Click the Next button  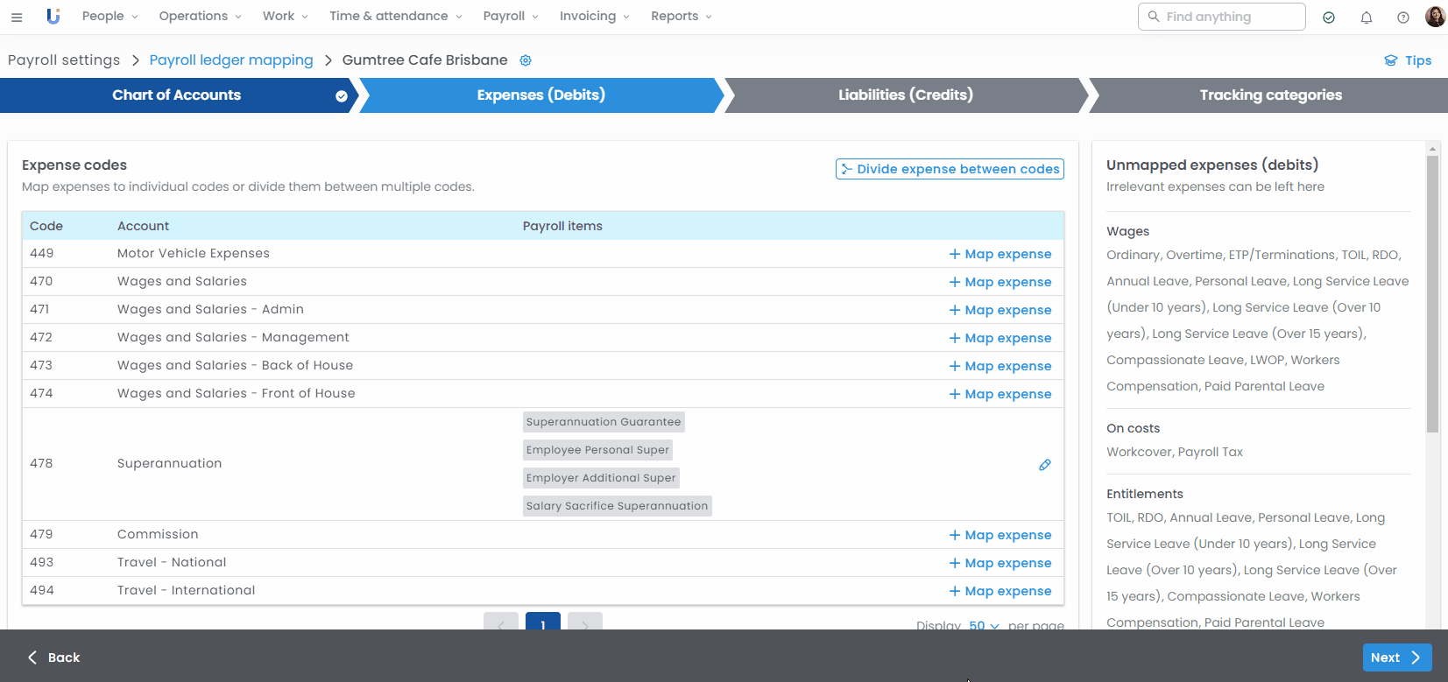[x=1396, y=657]
